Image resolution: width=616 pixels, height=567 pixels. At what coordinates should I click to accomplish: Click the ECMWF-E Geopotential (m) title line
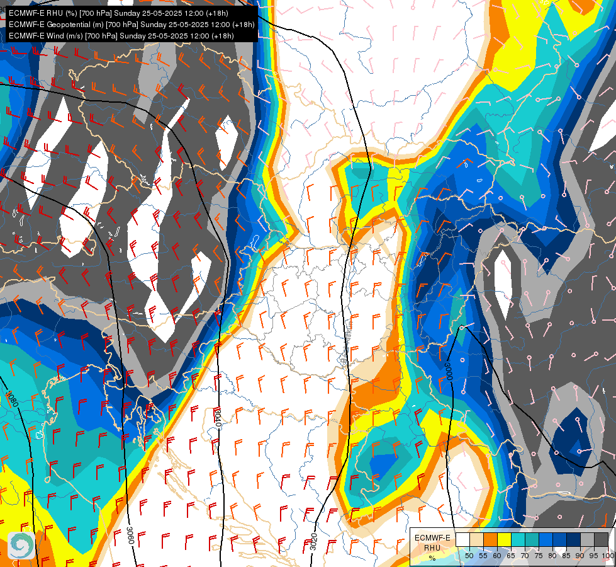132,25
